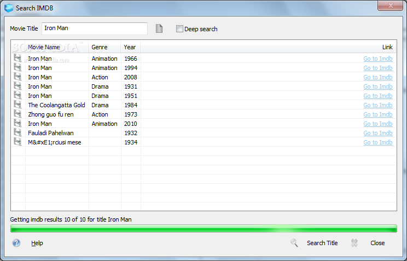Click the Close button label
Screen dimensions: 407x261
click(377, 243)
